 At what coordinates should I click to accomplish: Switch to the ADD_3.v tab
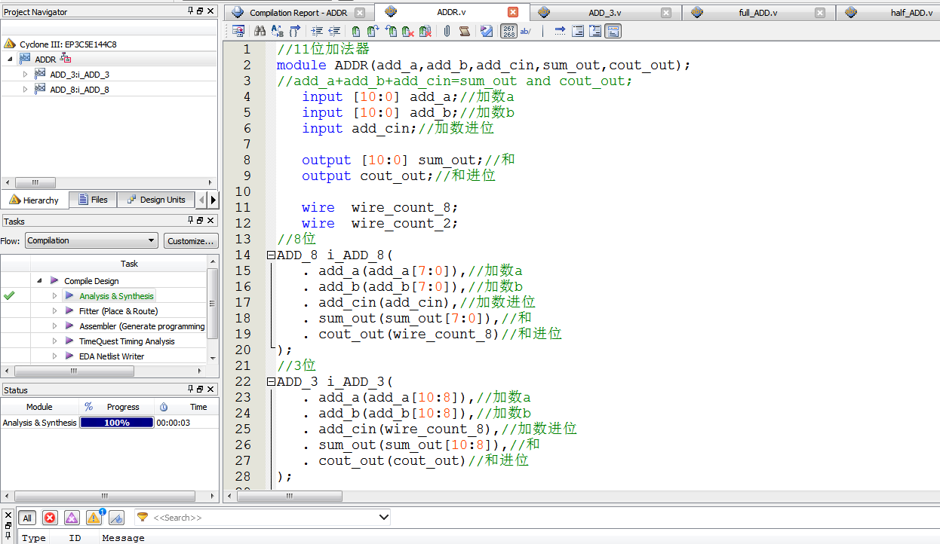tap(605, 13)
